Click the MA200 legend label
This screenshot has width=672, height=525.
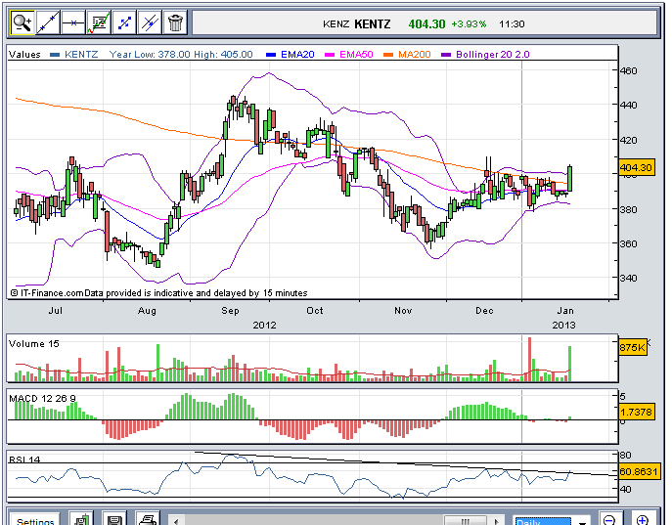pos(413,55)
